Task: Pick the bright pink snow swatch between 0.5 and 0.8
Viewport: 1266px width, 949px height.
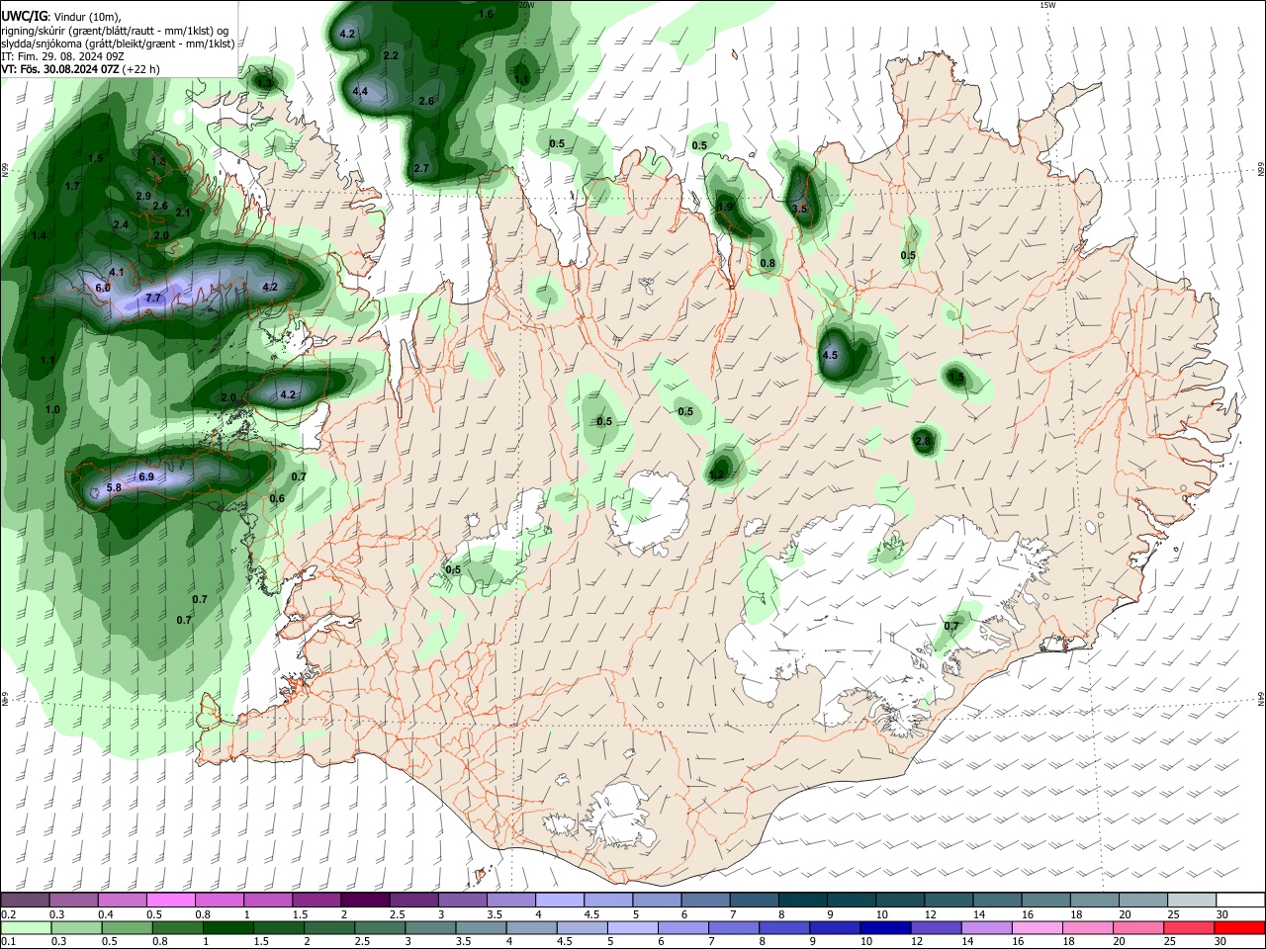Action: tap(170, 901)
